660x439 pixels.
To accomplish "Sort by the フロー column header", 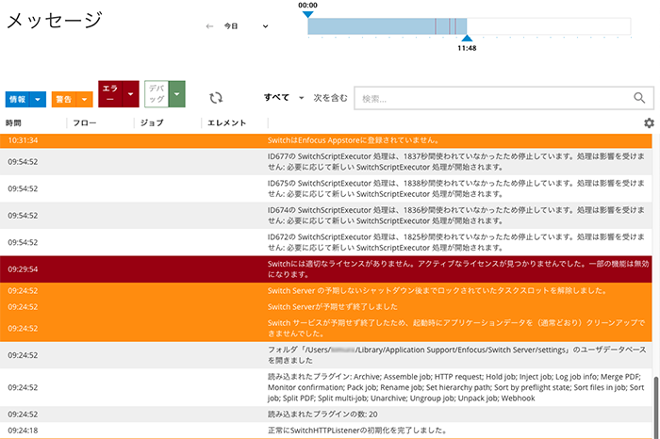I will click(x=84, y=122).
